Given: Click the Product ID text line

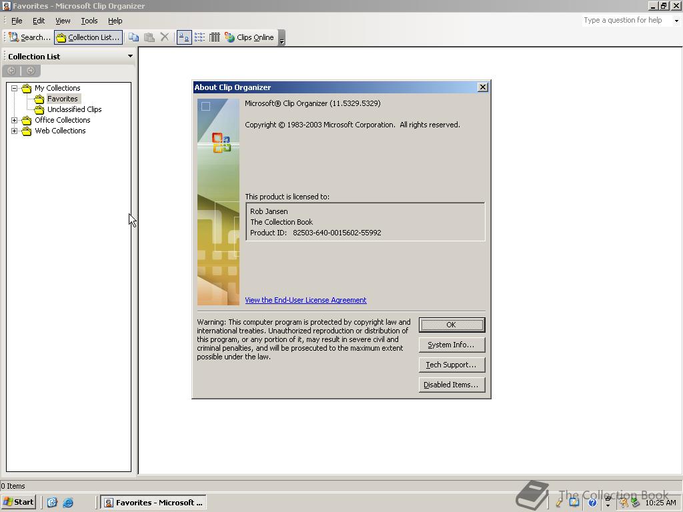Looking at the screenshot, I should pyautogui.click(x=315, y=233).
